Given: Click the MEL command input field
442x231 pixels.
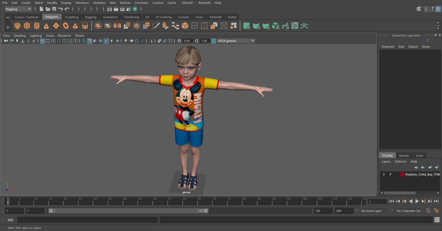Looking at the screenshot, I should 87,220.
